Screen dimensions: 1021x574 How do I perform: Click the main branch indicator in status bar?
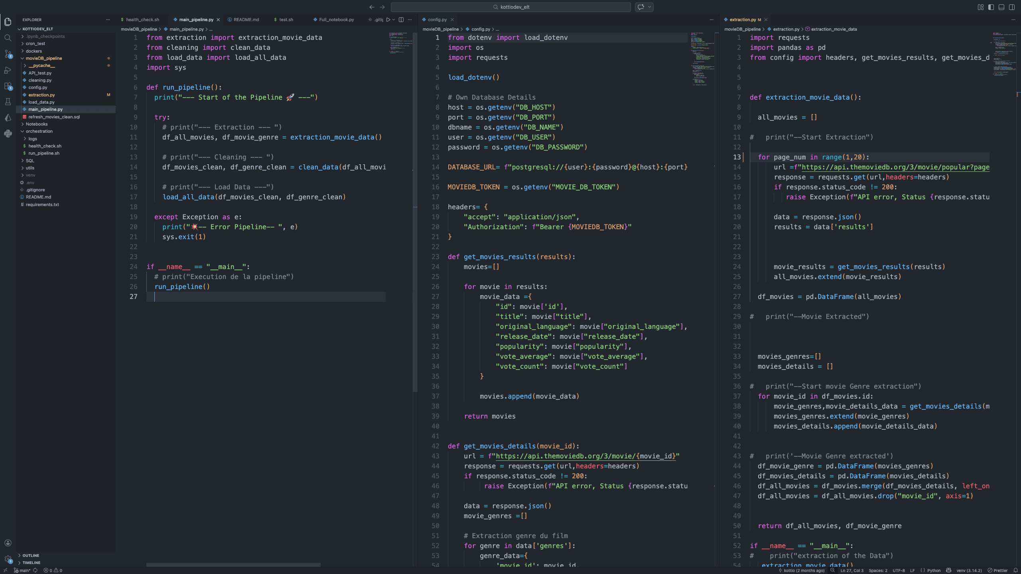pos(22,570)
